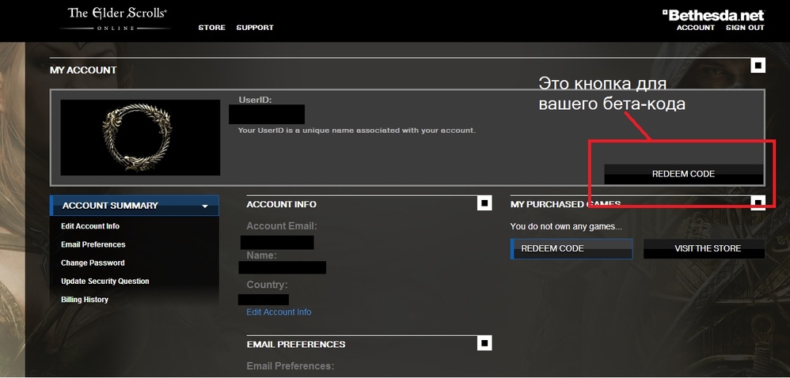Open the Account link in header
The image size is (790, 378).
[695, 28]
